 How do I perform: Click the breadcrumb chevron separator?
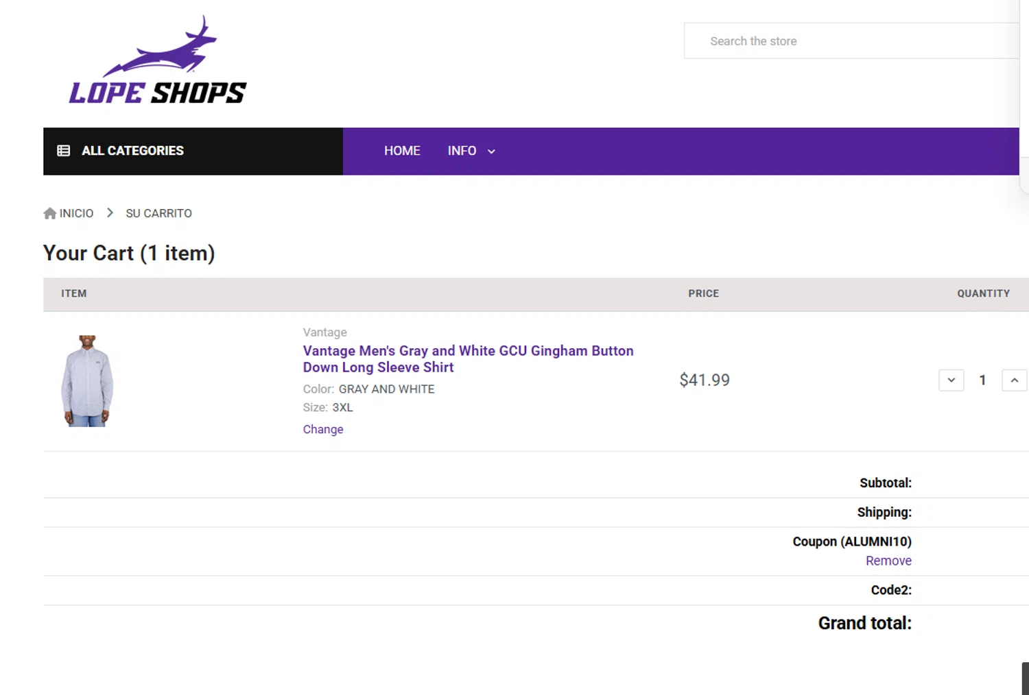pyautogui.click(x=110, y=213)
